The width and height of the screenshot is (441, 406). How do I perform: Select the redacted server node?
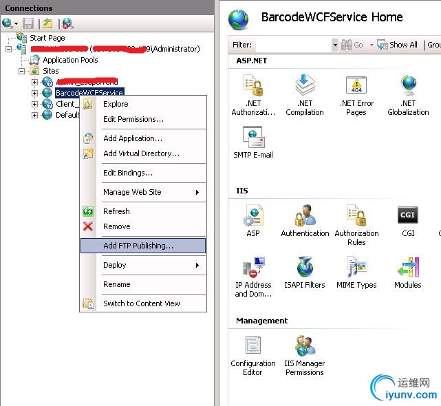click(116, 49)
